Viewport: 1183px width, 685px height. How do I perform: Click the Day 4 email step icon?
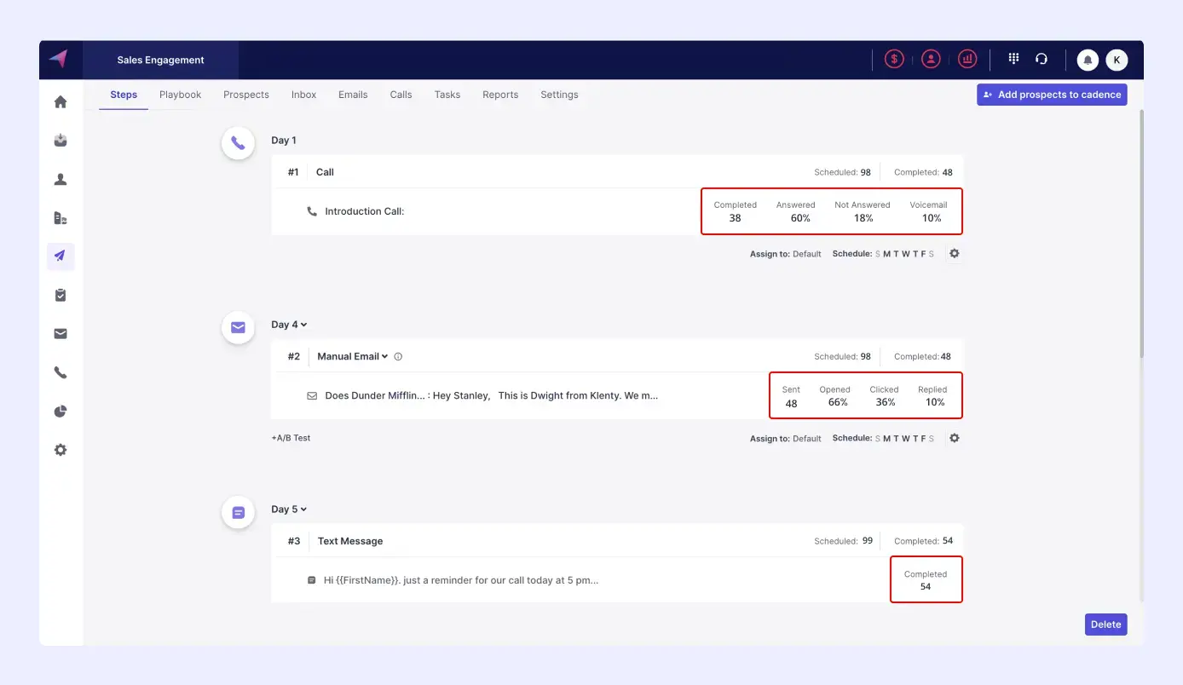(x=238, y=327)
